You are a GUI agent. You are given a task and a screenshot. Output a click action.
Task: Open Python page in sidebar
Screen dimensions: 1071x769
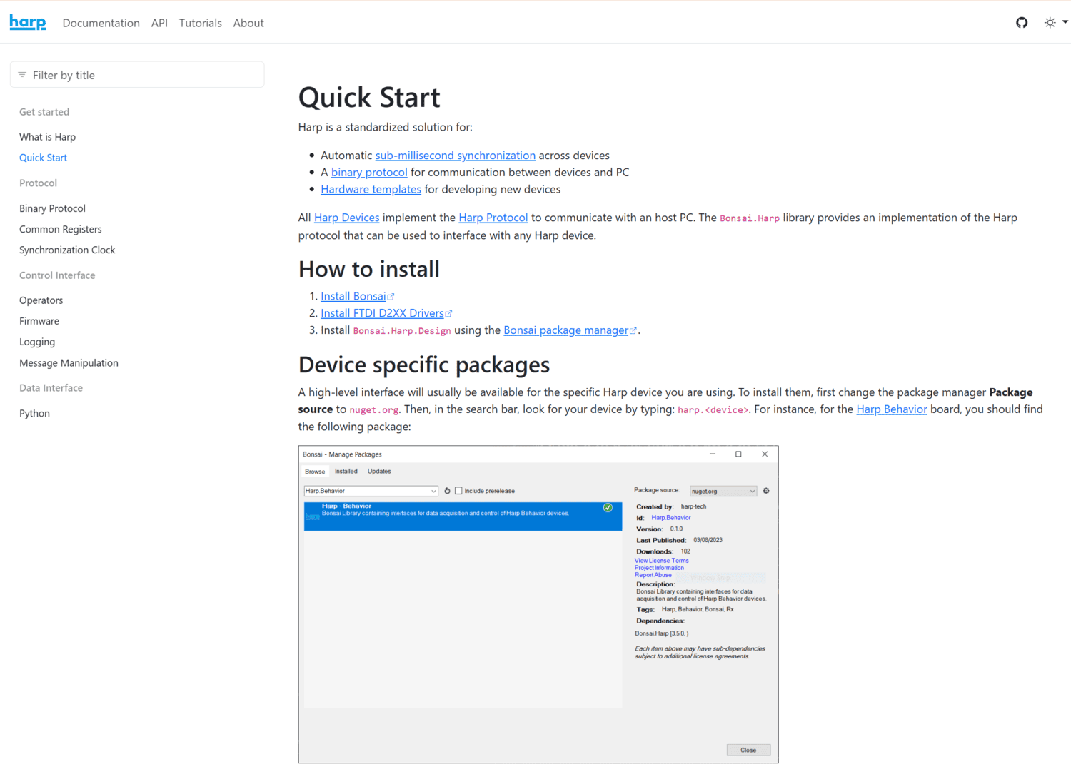tap(34, 413)
